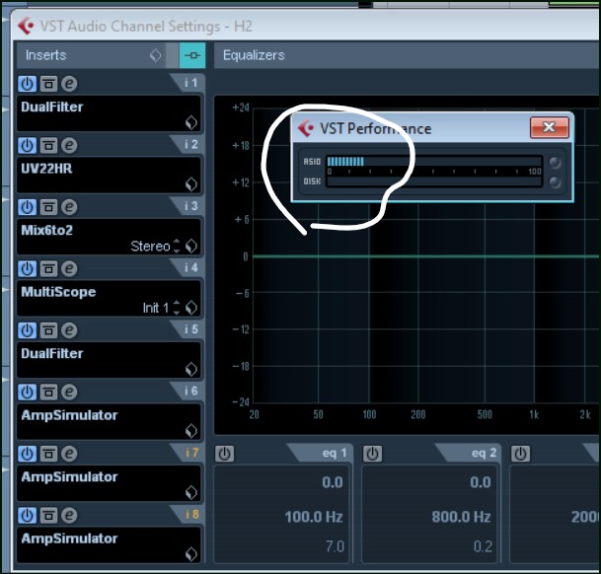Open preset browser for i2 UV22HR
The image size is (601, 574).
[x=191, y=184]
